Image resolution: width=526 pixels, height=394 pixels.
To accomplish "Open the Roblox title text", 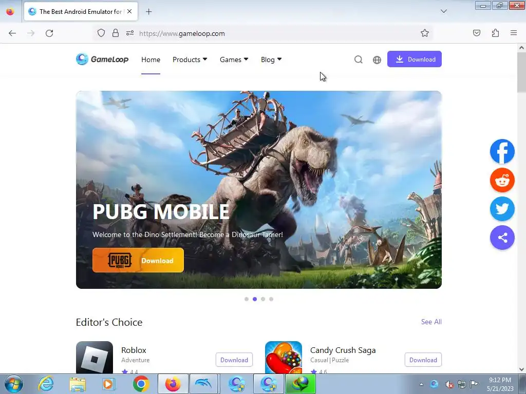I will pyautogui.click(x=134, y=350).
